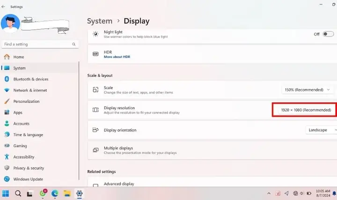The image size is (337, 200).
Task: Click the HDR badge icon
Action: 95,54
